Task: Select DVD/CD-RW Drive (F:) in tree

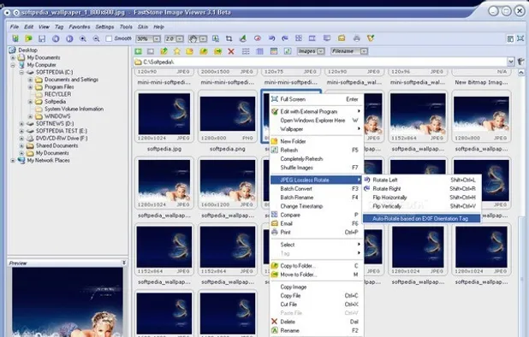Action: click(62, 139)
